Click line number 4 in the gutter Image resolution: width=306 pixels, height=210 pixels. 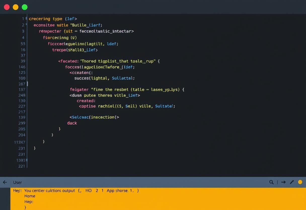tap(23, 38)
